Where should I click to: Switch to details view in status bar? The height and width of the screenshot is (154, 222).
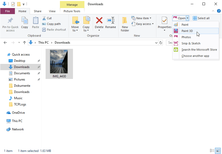coord(212,151)
